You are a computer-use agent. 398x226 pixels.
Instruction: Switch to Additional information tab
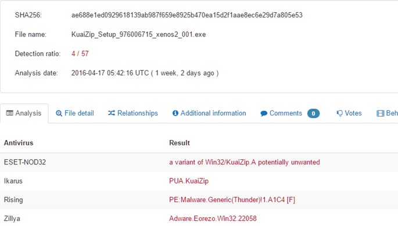[x=209, y=113]
